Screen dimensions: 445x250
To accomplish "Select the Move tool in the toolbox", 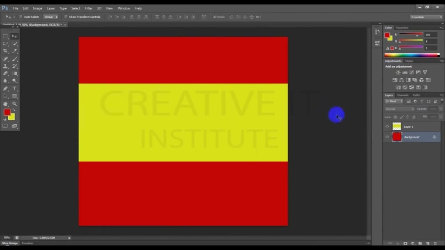I will click(x=14, y=36).
